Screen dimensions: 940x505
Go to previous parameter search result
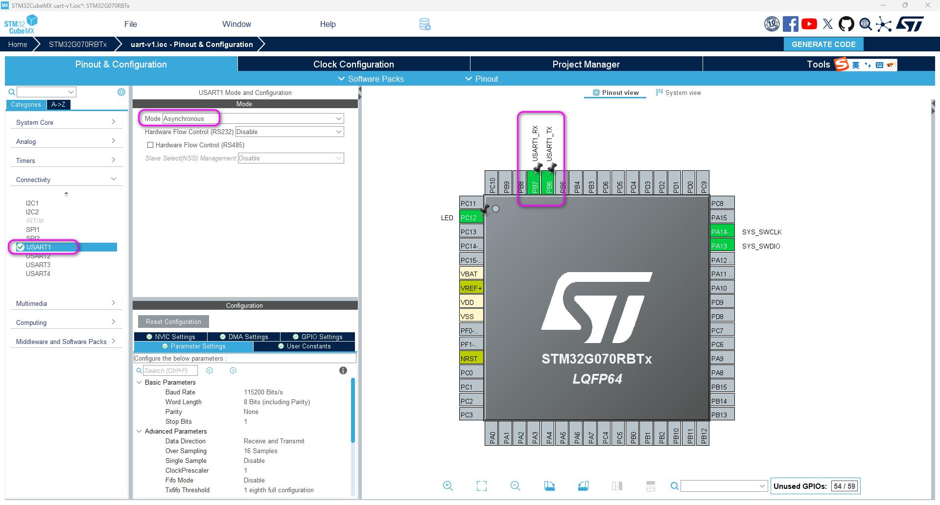[210, 370]
